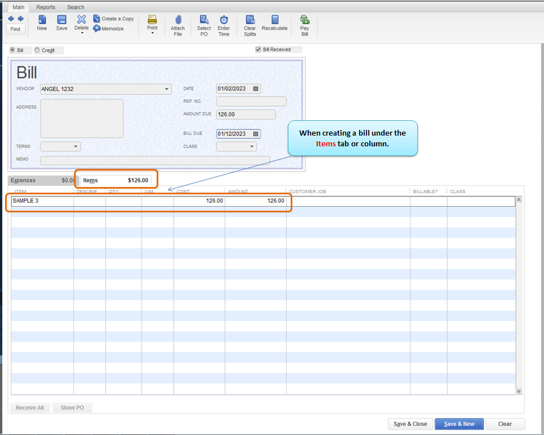Click the Attach File paperclip icon
544x435 pixels.
point(178,20)
